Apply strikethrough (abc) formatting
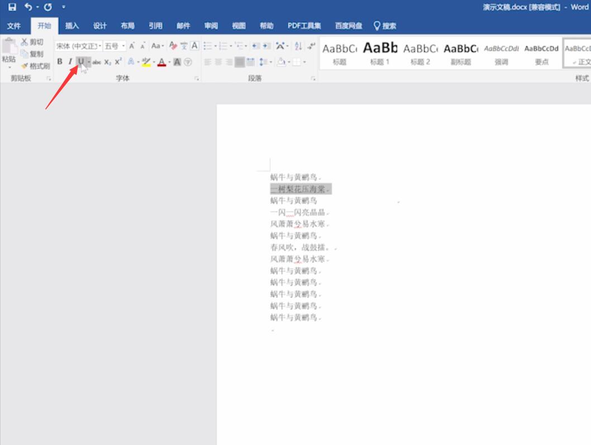Viewport: 591px width, 445px height. point(97,62)
